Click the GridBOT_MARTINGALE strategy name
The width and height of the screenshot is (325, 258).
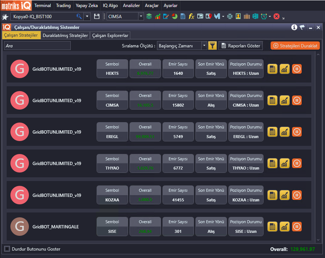click(x=56, y=227)
